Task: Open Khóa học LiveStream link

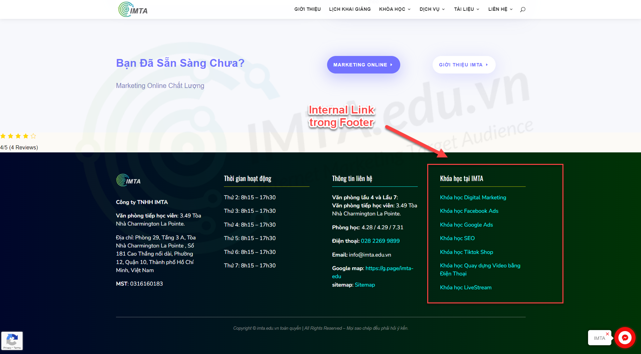Action: click(x=466, y=288)
